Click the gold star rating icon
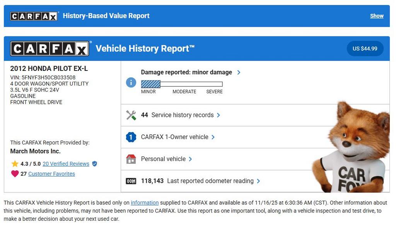 (x=15, y=164)
